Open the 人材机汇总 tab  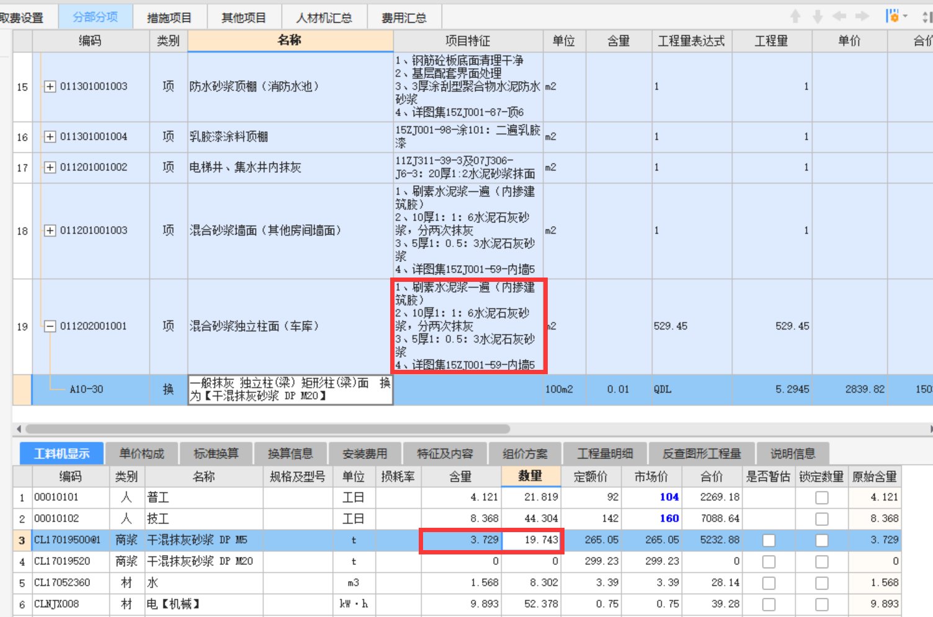[324, 17]
